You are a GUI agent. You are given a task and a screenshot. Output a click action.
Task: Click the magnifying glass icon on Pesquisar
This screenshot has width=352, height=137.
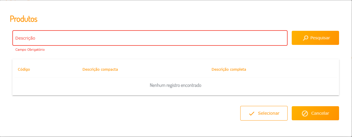pyautogui.click(x=306, y=38)
